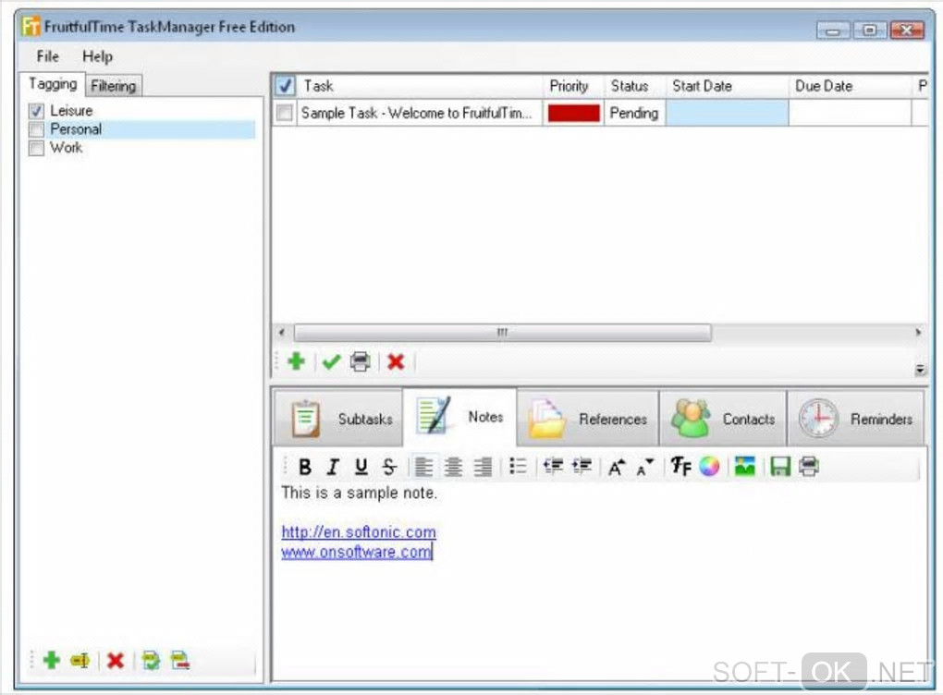Follow the www.onsoftware.com link
The height and width of the screenshot is (695, 943).
356,552
